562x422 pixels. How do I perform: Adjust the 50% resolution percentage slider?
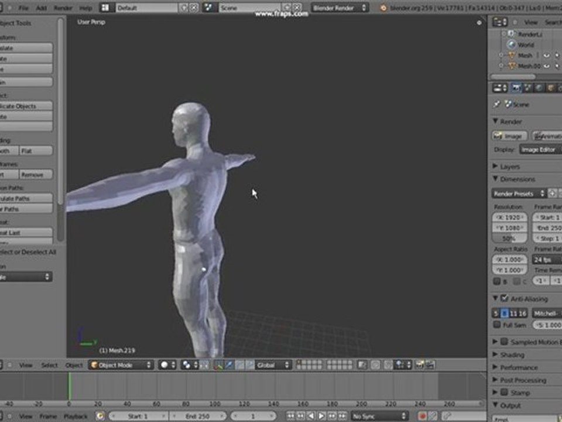click(x=509, y=239)
